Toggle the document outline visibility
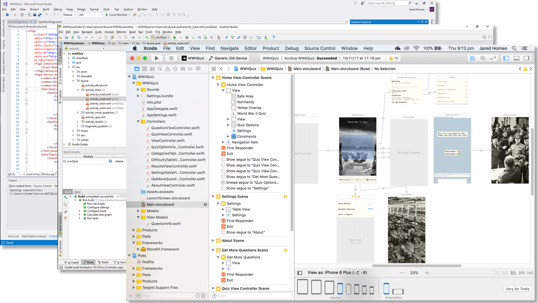The image size is (538, 303). [300, 273]
